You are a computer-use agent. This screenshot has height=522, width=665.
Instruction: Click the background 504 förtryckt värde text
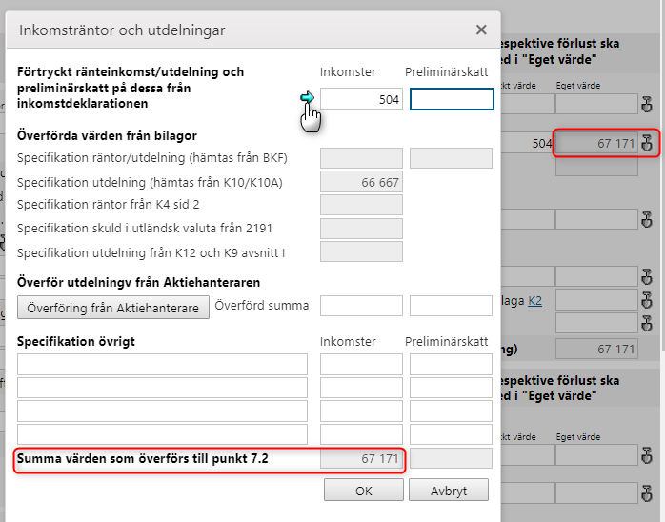(x=542, y=144)
